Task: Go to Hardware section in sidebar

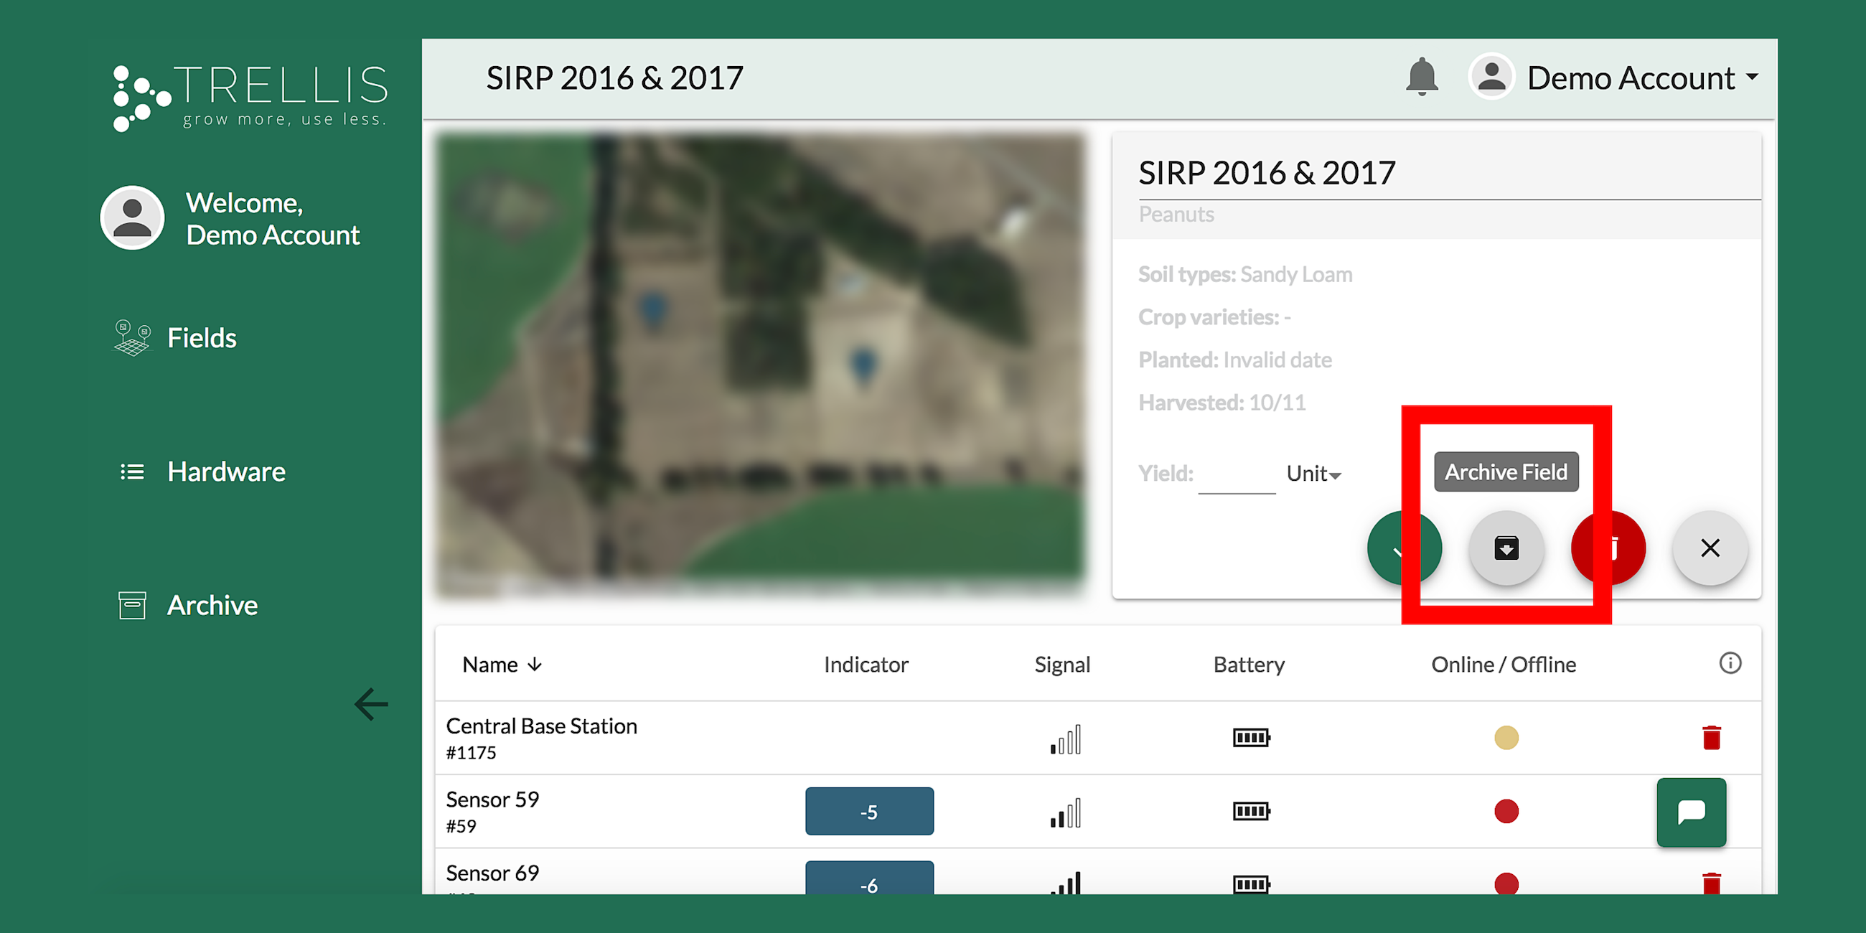Action: 225,472
